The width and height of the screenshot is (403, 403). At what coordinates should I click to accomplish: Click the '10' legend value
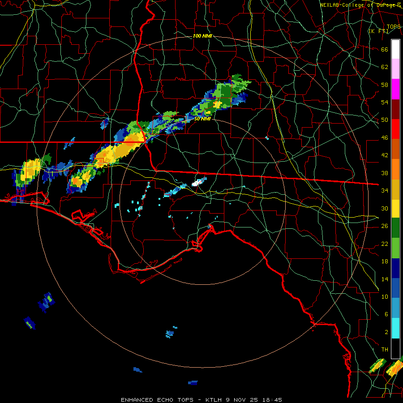[x=385, y=296]
